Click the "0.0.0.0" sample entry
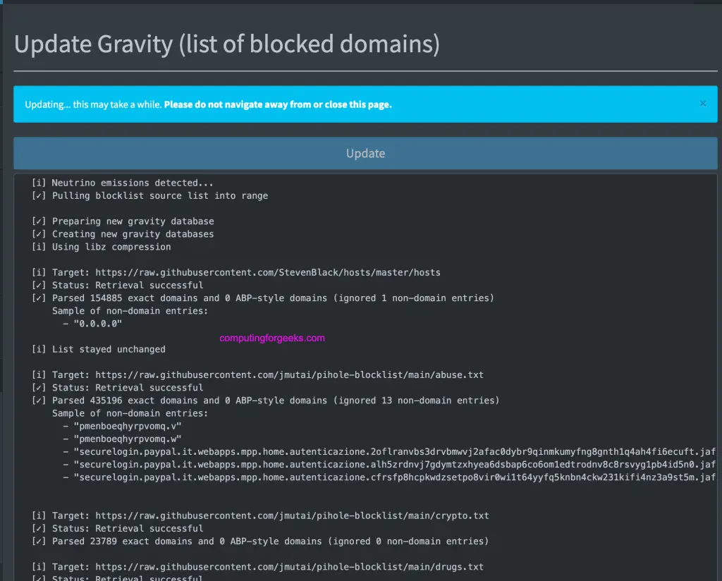The image size is (722, 581). [97, 324]
